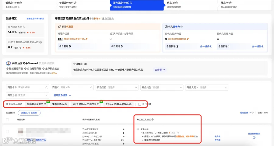Click search icon in 商品ID field

tap(91, 87)
